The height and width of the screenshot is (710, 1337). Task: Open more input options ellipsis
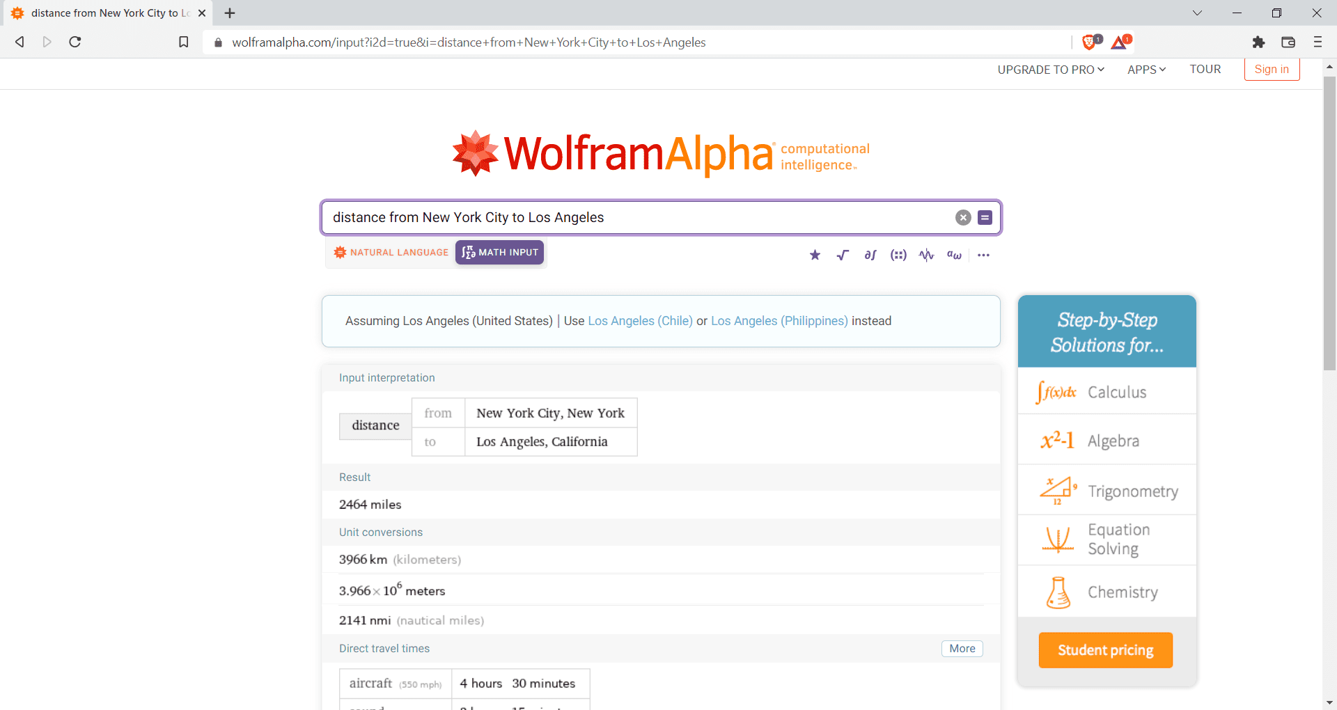point(983,255)
